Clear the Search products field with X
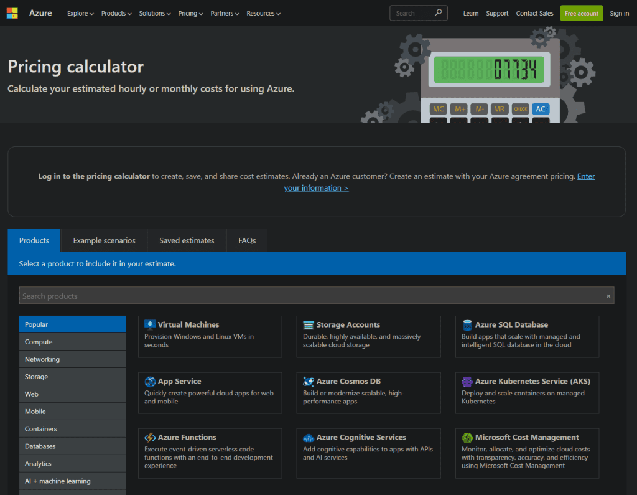637x495 pixels. [608, 296]
